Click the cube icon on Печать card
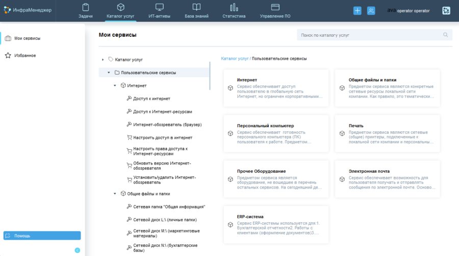This screenshot has width=459, height=256. tap(342, 133)
